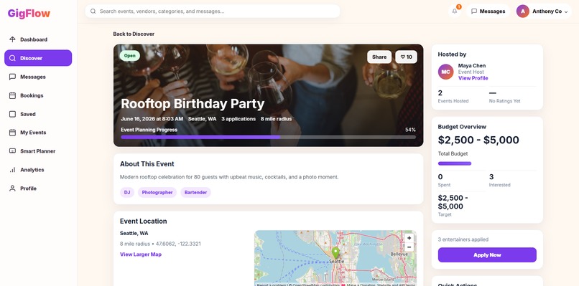Click the Discover magnifier icon in sidebar
The height and width of the screenshot is (286, 579).
[x=12, y=58]
